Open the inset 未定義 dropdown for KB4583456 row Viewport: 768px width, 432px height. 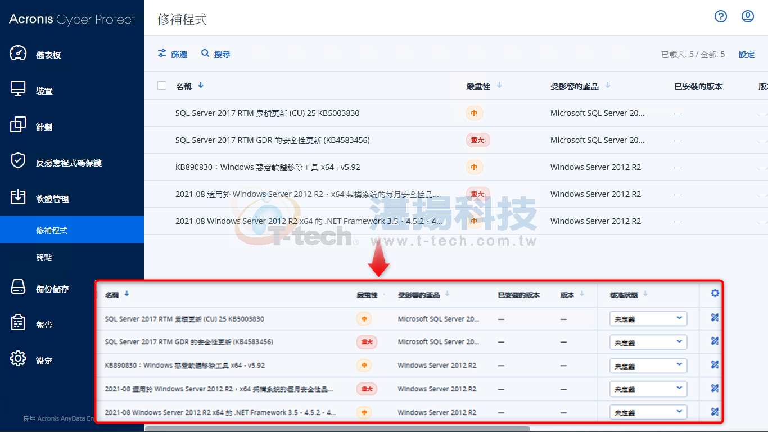(648, 342)
